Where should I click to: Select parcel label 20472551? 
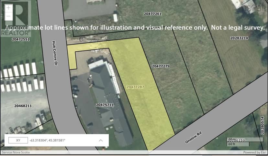click(x=21, y=39)
